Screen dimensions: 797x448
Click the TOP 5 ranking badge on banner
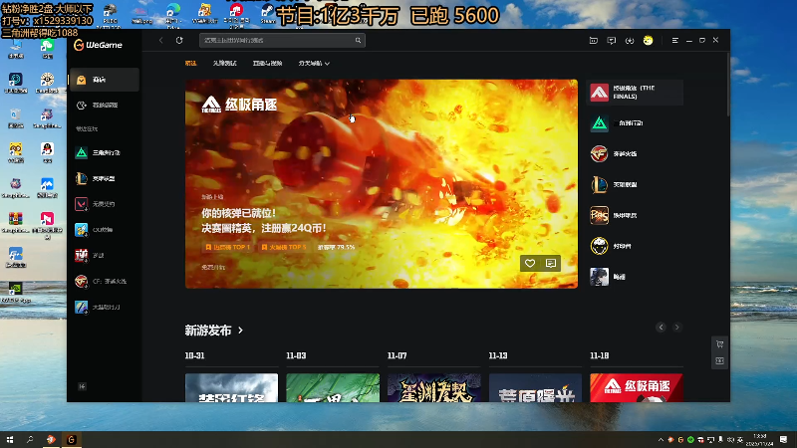284,247
